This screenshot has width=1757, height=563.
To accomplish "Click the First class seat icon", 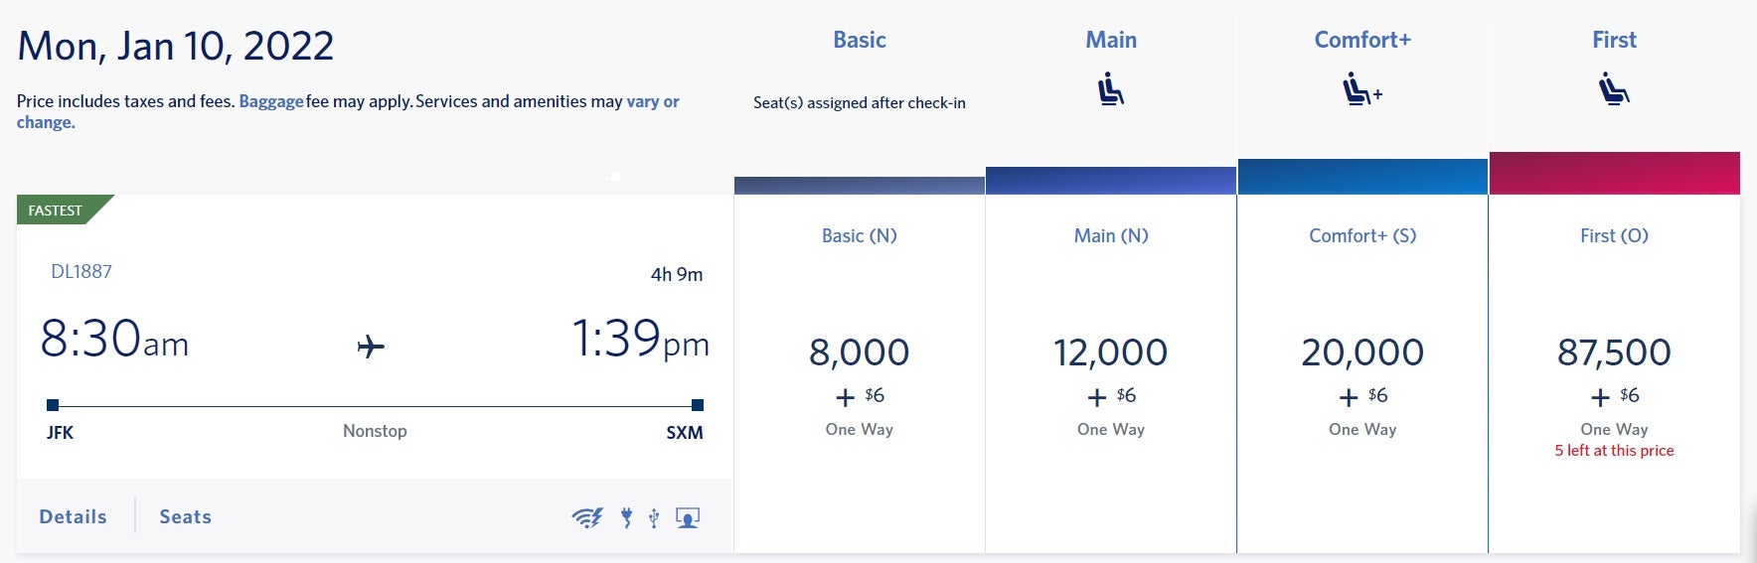I will [1614, 89].
